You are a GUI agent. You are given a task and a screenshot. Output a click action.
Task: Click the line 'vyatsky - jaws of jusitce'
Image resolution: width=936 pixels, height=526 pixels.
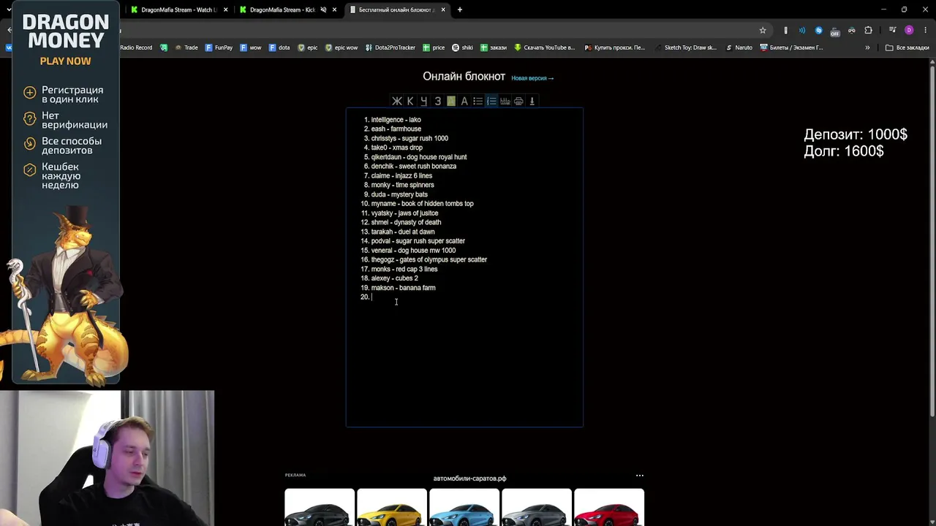point(404,213)
